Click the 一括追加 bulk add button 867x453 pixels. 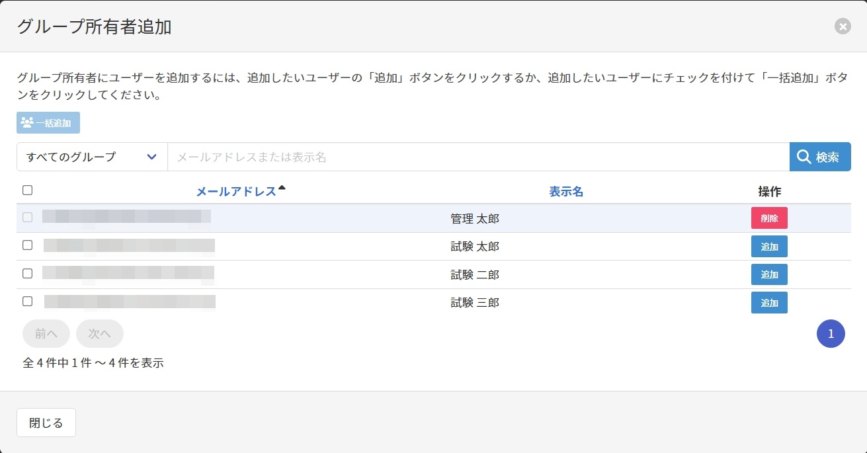click(48, 123)
